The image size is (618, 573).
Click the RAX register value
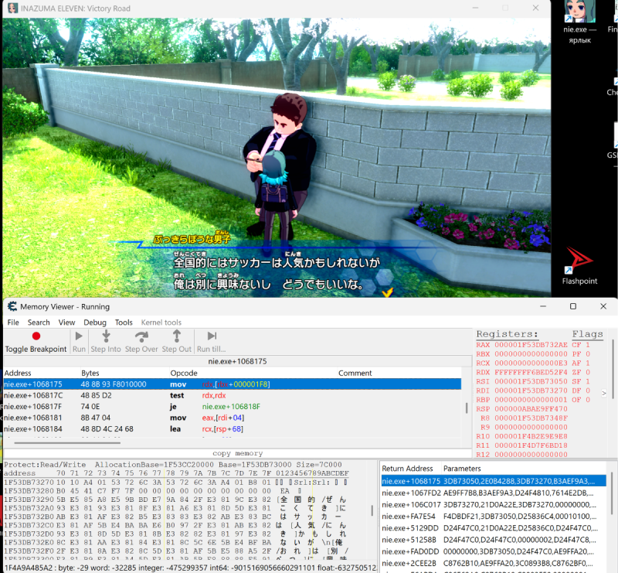[531, 345]
